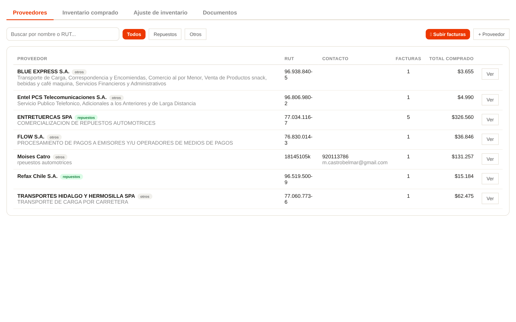Image resolution: width=516 pixels, height=322 pixels.
Task: View Moises Catro supplier details
Action: tap(490, 159)
